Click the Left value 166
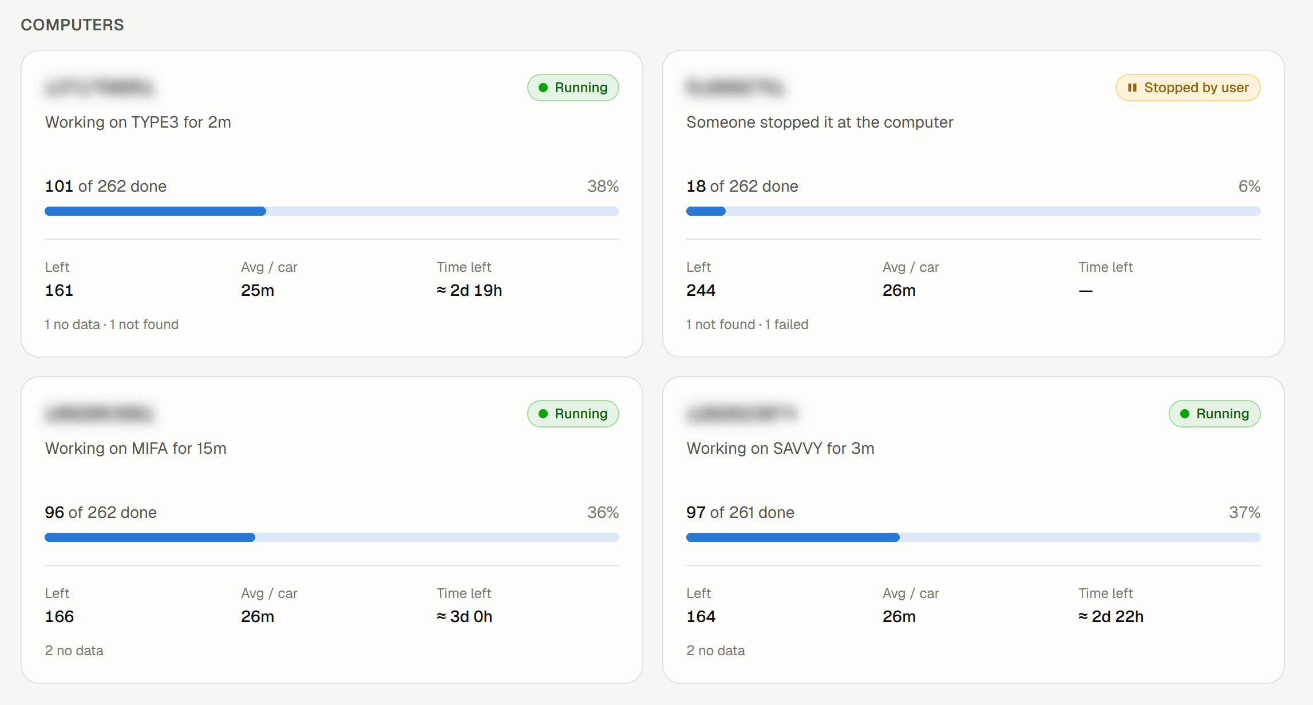The height and width of the screenshot is (705, 1313). click(60, 616)
